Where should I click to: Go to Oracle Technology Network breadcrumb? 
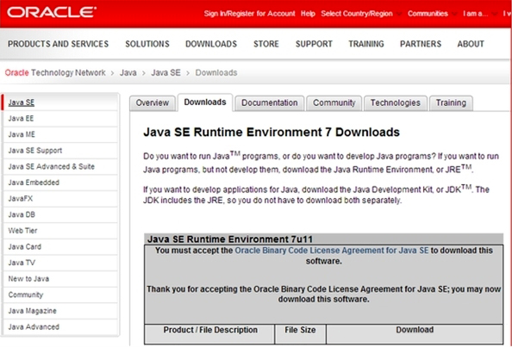click(55, 72)
